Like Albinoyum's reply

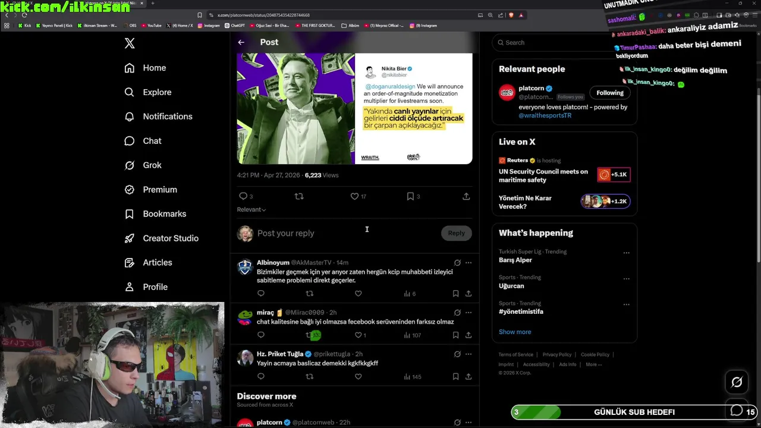358,294
